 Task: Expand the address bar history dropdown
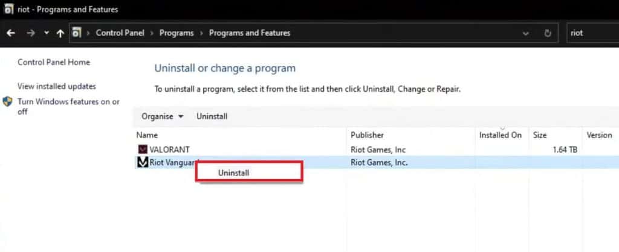click(525, 34)
